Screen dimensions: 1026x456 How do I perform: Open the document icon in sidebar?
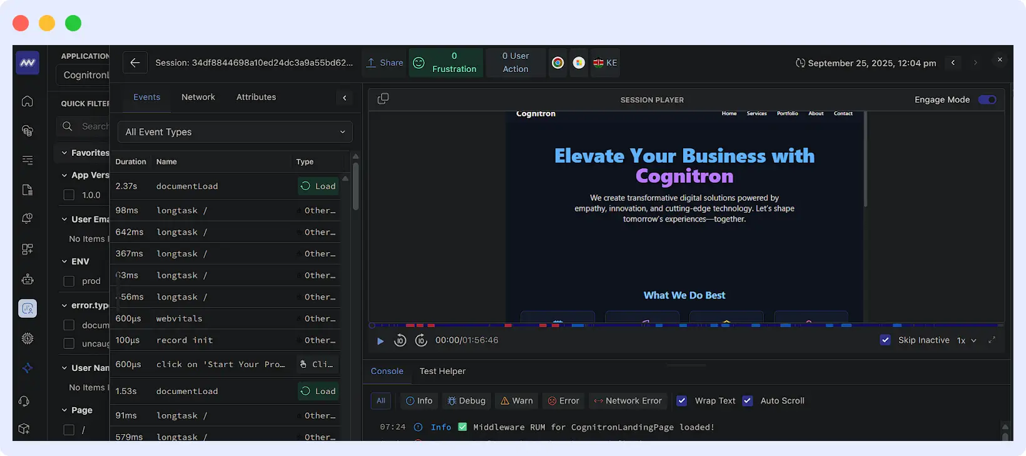point(28,190)
